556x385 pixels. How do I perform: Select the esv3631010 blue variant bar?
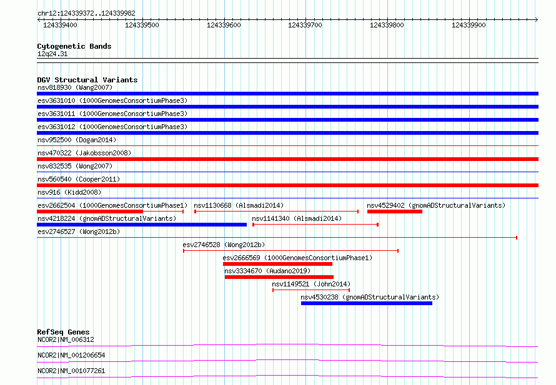[287, 107]
